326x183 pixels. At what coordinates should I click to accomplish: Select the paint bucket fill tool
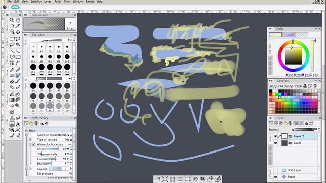click(x=12, y=94)
